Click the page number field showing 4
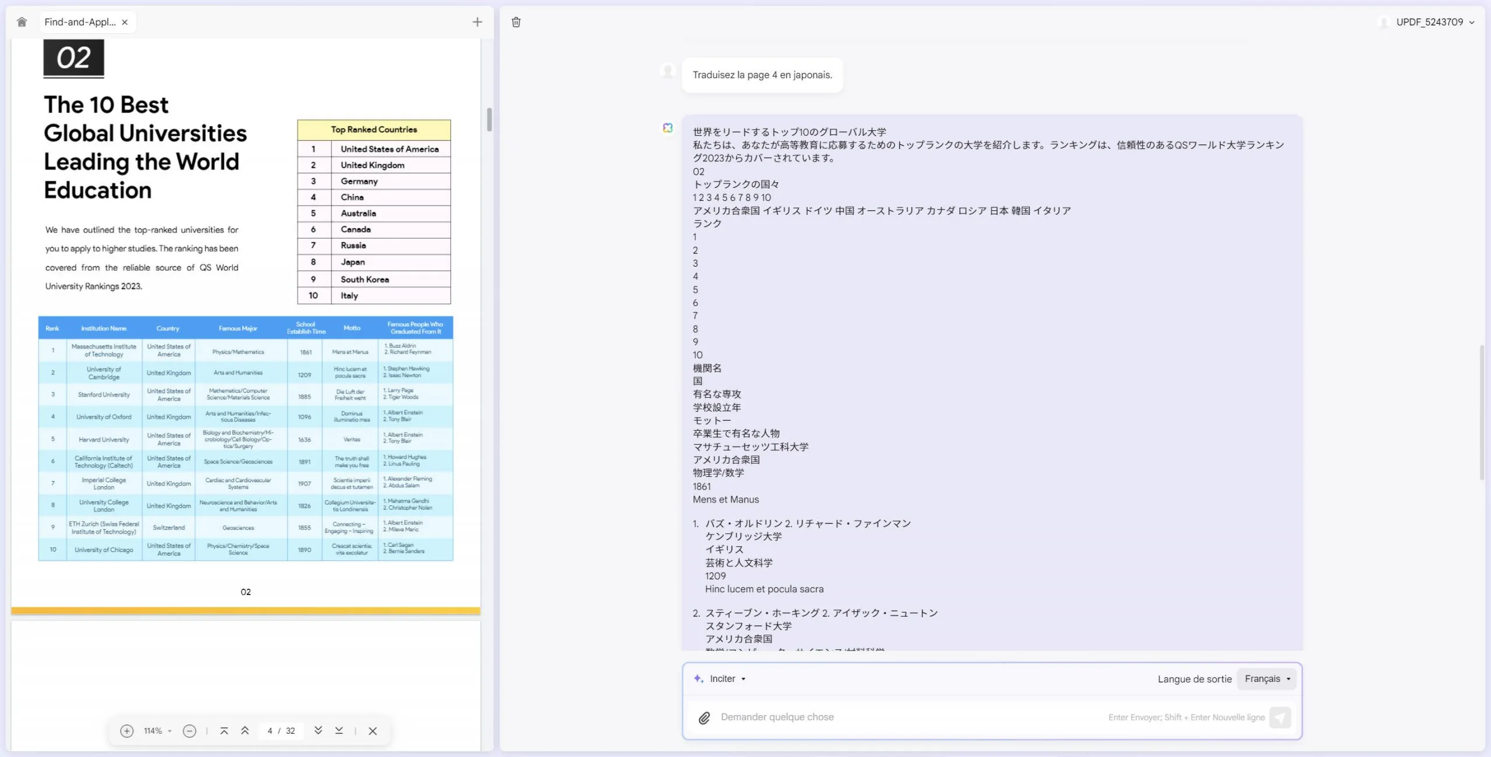Screen dimensions: 1491x757 tap(270, 731)
